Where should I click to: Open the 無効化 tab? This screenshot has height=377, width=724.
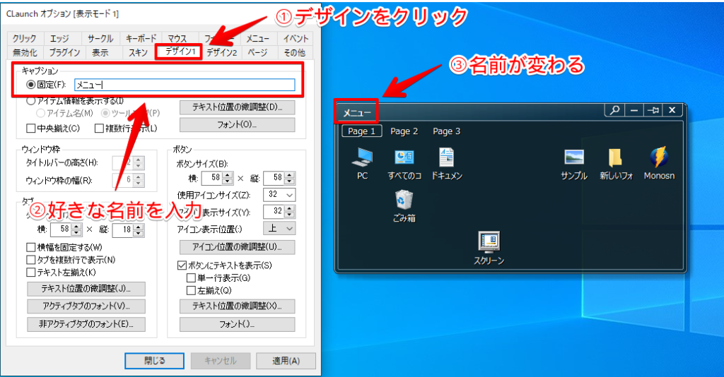pos(25,52)
